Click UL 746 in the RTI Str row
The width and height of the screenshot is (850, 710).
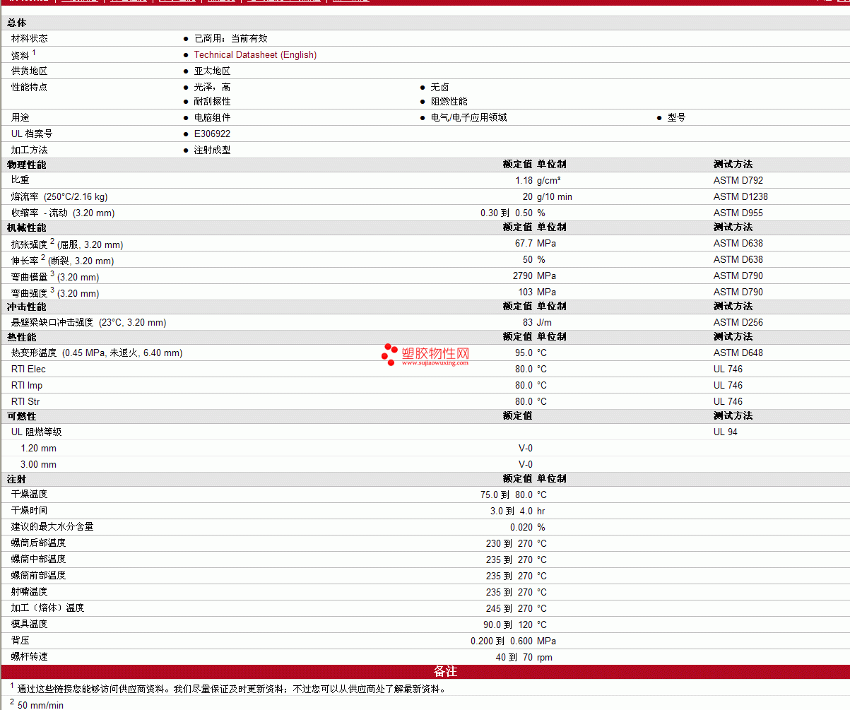click(728, 402)
